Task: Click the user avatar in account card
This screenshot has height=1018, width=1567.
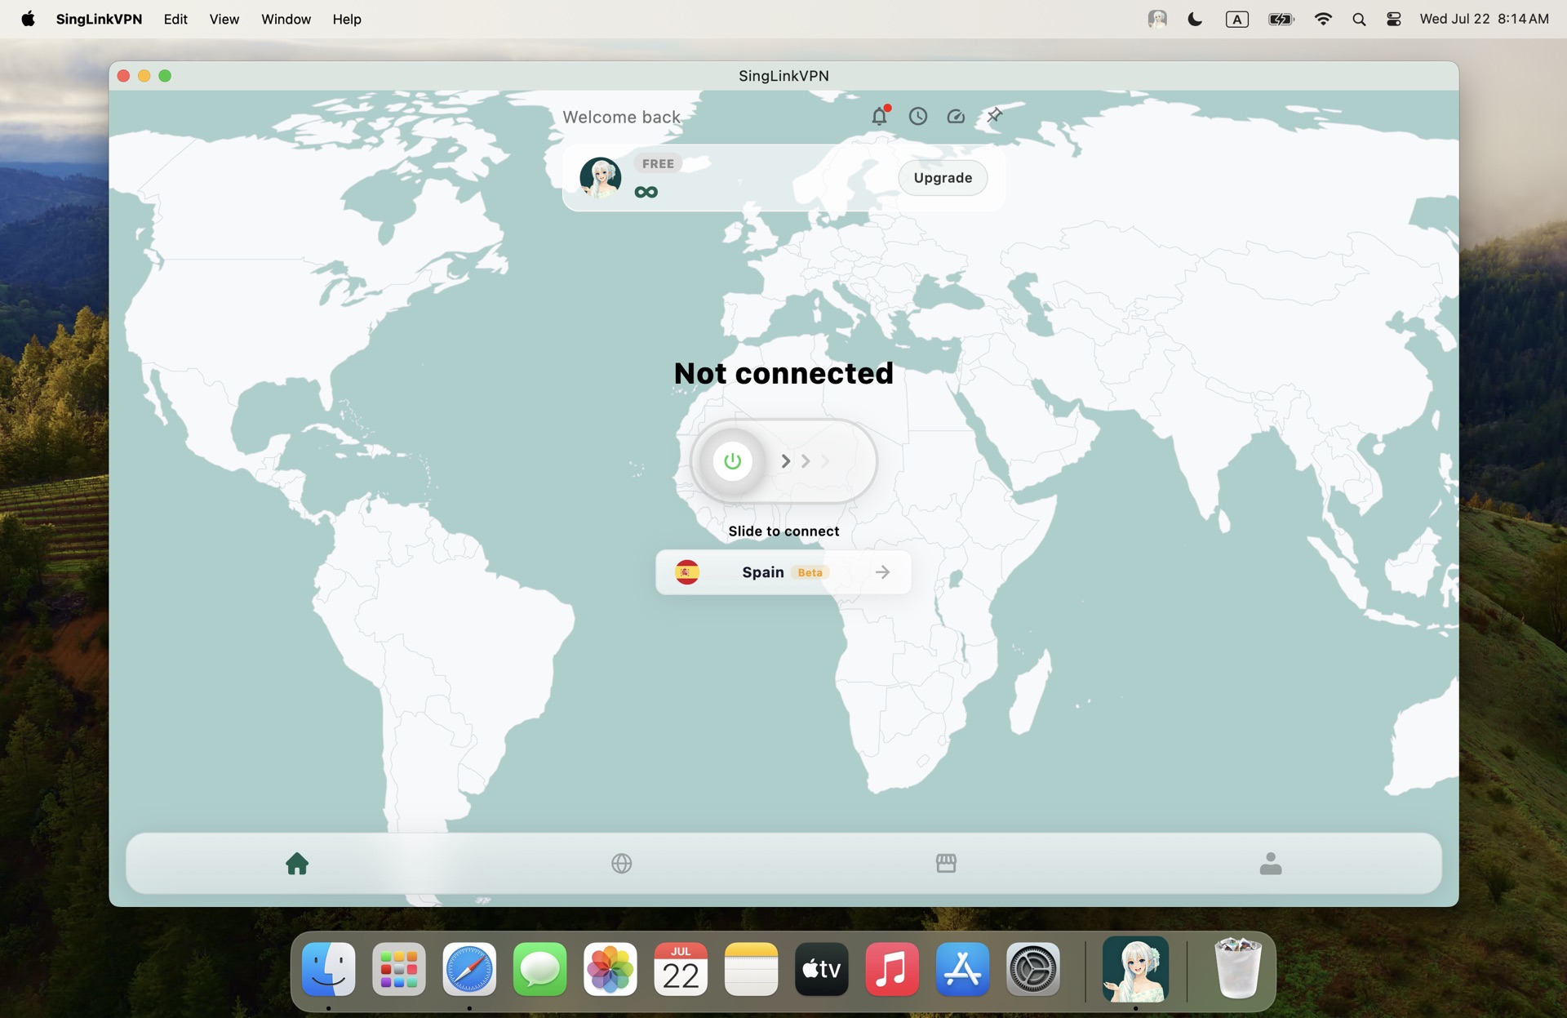Action: (601, 178)
